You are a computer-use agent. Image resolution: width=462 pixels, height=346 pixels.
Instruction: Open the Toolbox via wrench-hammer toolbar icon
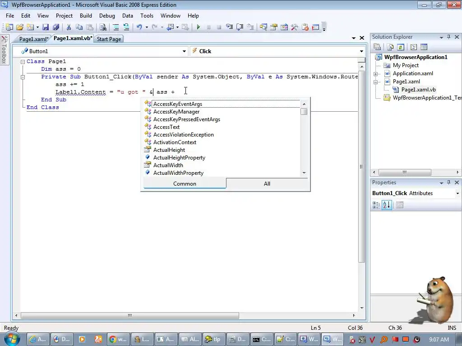[x=294, y=27]
